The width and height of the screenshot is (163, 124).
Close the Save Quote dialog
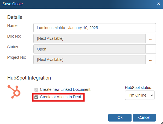coord(159,4)
